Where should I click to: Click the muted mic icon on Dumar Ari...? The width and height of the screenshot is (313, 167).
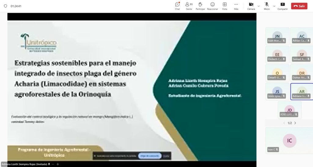click(308, 78)
